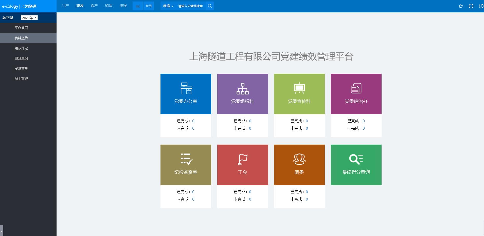This screenshot has height=236, width=484.
Task: Click the power logout icon
Action: click(x=481, y=6)
